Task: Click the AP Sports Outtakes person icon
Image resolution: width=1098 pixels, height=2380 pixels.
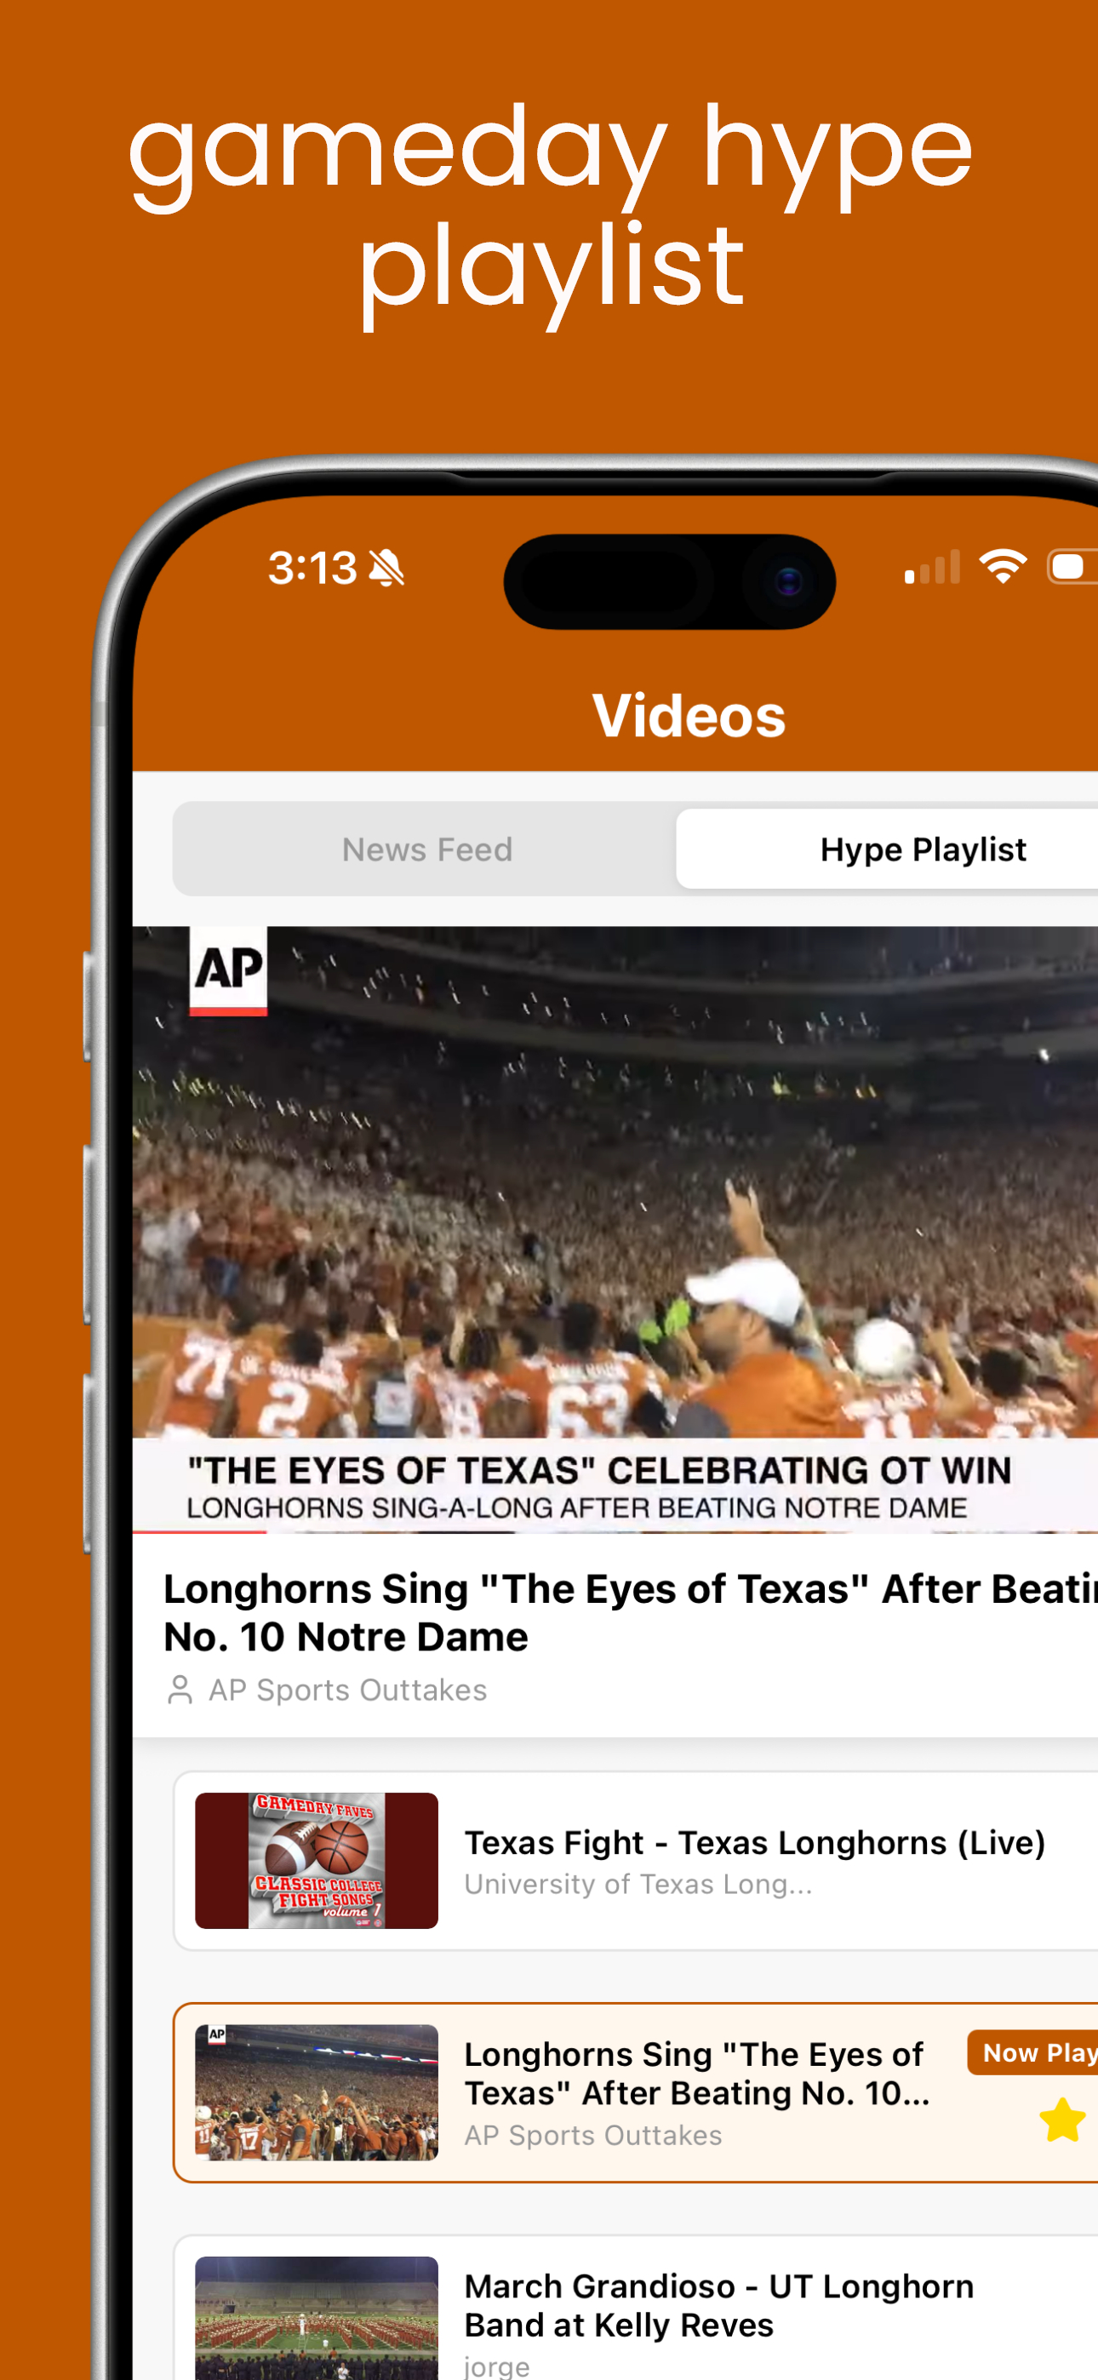Action: pyautogui.click(x=180, y=1690)
